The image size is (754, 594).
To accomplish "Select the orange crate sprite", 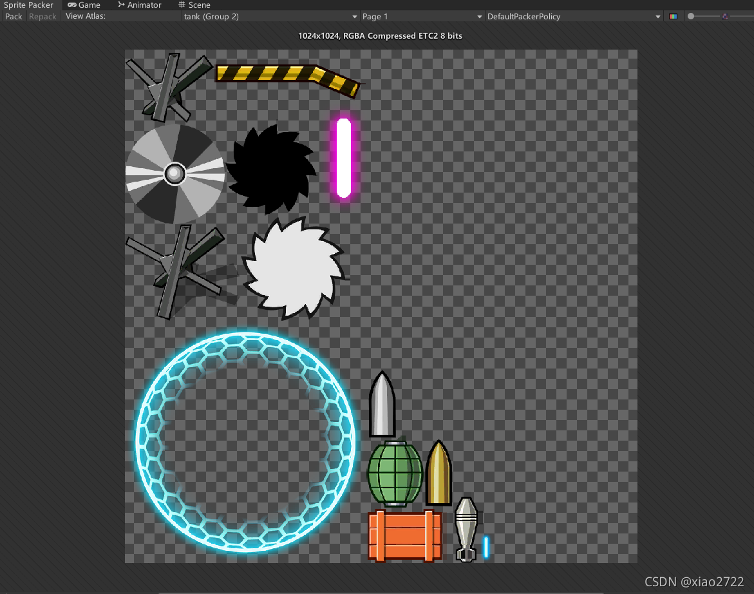I will pos(405,535).
